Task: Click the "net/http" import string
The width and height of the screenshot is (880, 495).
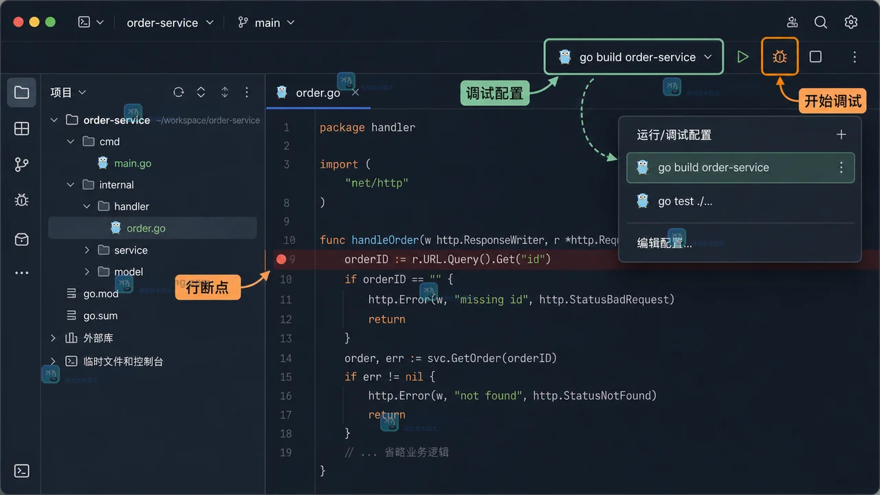Action: tap(377, 183)
